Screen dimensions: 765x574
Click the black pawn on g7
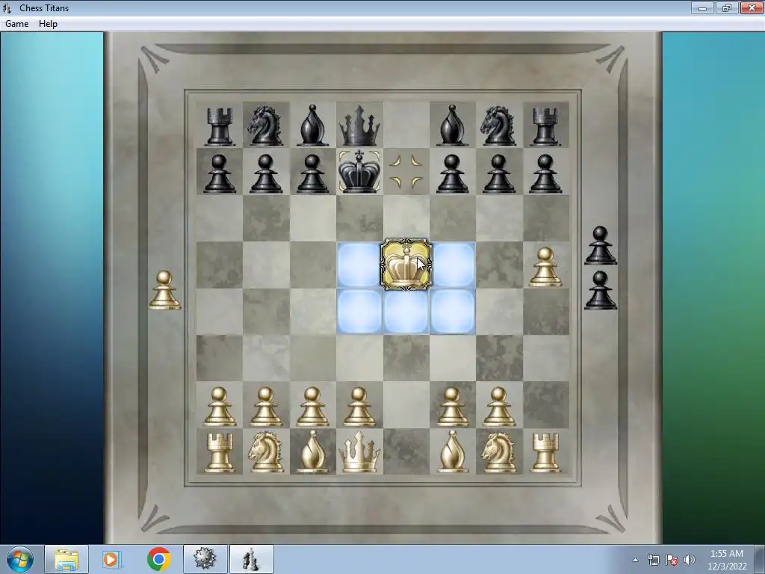(498, 173)
